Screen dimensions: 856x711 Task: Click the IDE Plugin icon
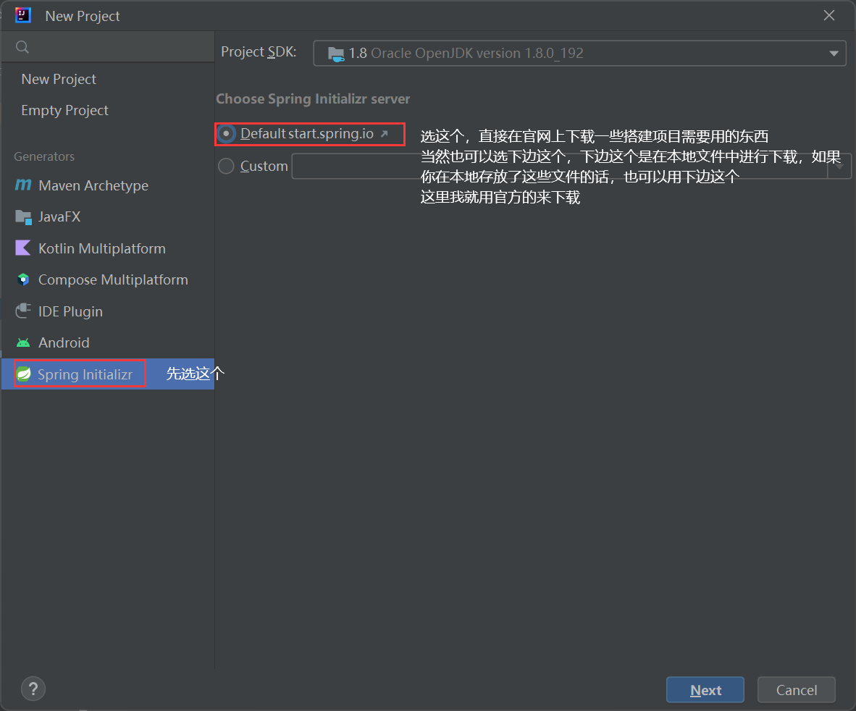pyautogui.click(x=23, y=311)
